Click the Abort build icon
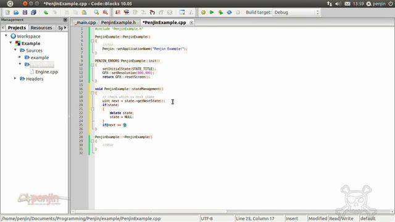 (238, 12)
